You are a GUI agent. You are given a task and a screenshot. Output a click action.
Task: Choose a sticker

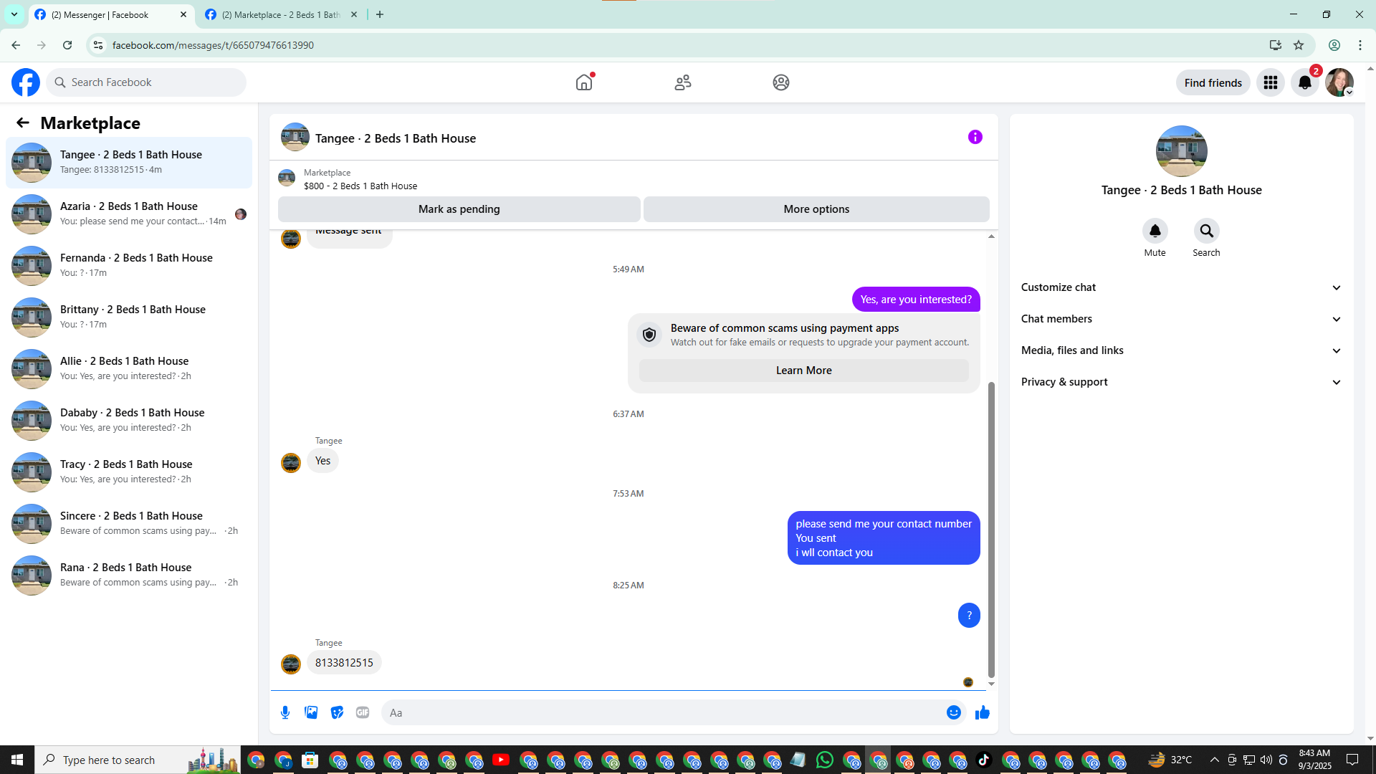coord(337,712)
